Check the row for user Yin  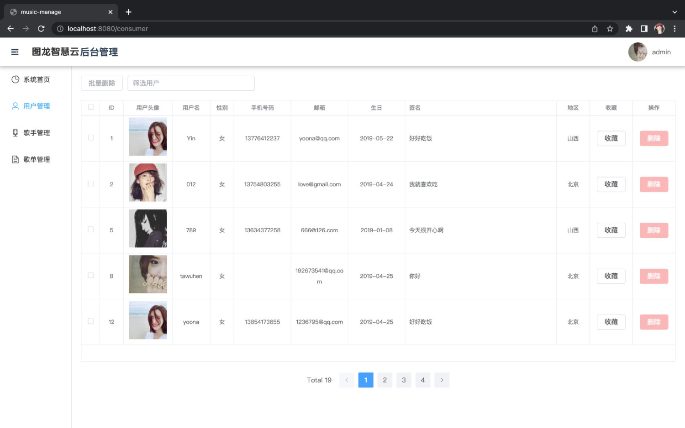coord(91,138)
